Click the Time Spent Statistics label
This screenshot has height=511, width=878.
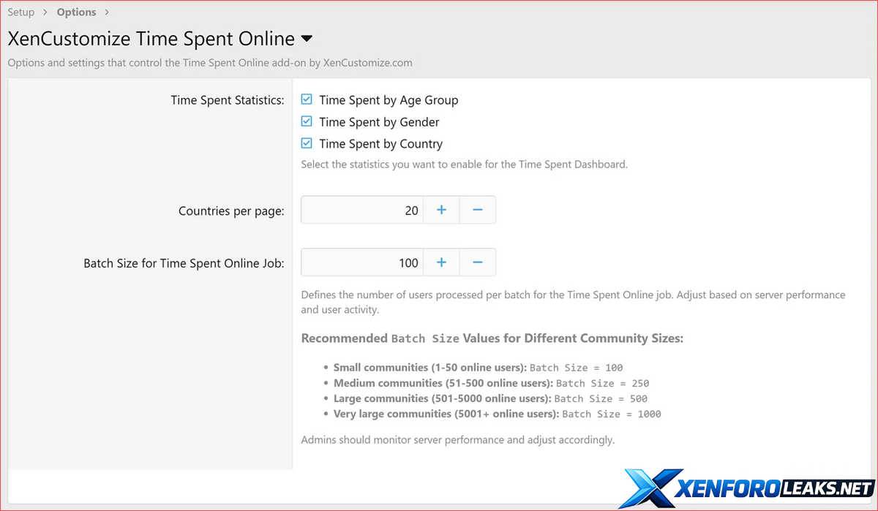pos(227,100)
